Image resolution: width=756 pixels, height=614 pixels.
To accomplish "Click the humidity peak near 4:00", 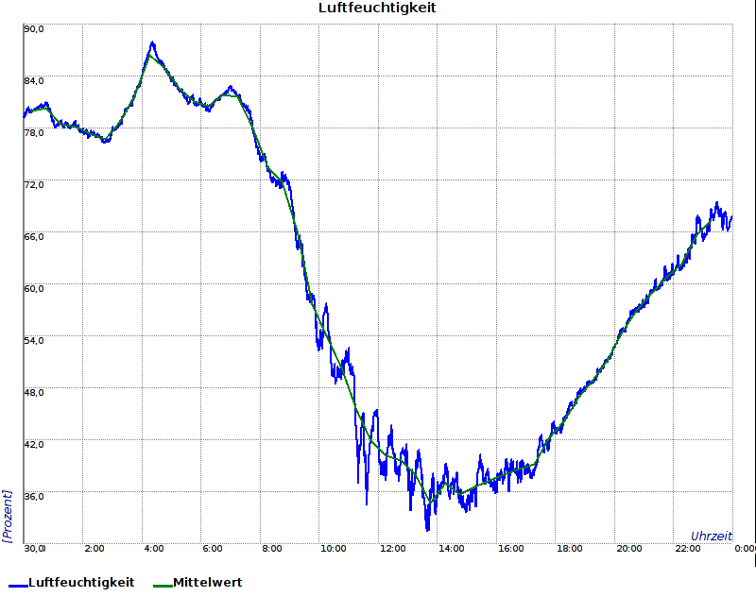I will 153,43.
